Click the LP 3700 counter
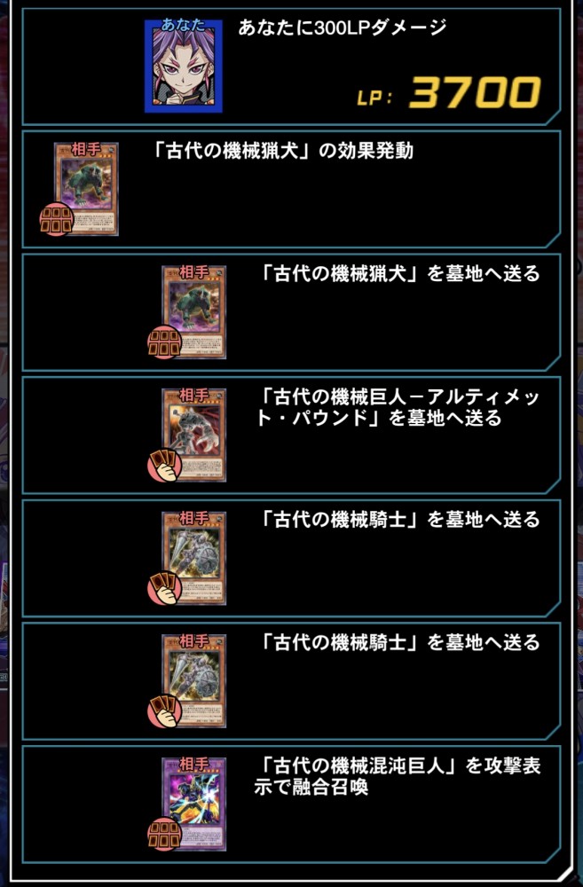The width and height of the screenshot is (583, 887). point(448,93)
